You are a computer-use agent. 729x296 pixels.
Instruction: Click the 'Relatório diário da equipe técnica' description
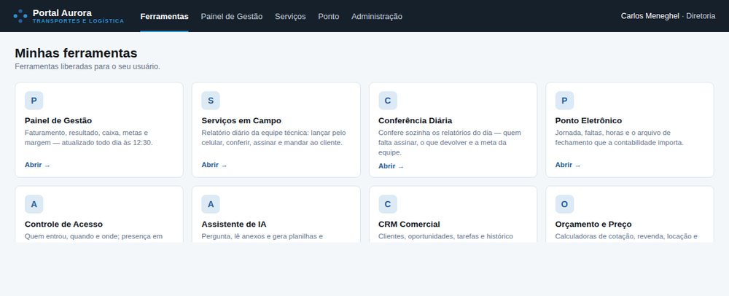coord(273,138)
